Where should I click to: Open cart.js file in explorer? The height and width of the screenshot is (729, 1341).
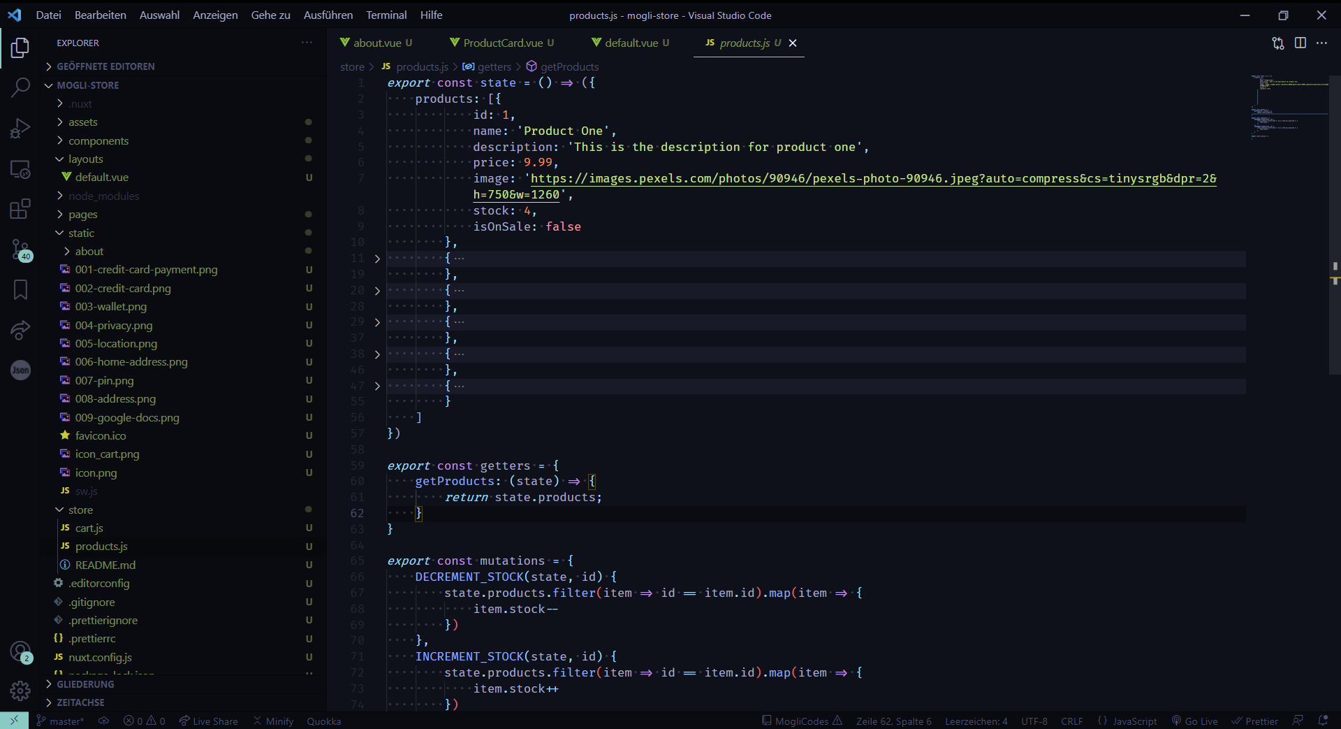click(89, 528)
